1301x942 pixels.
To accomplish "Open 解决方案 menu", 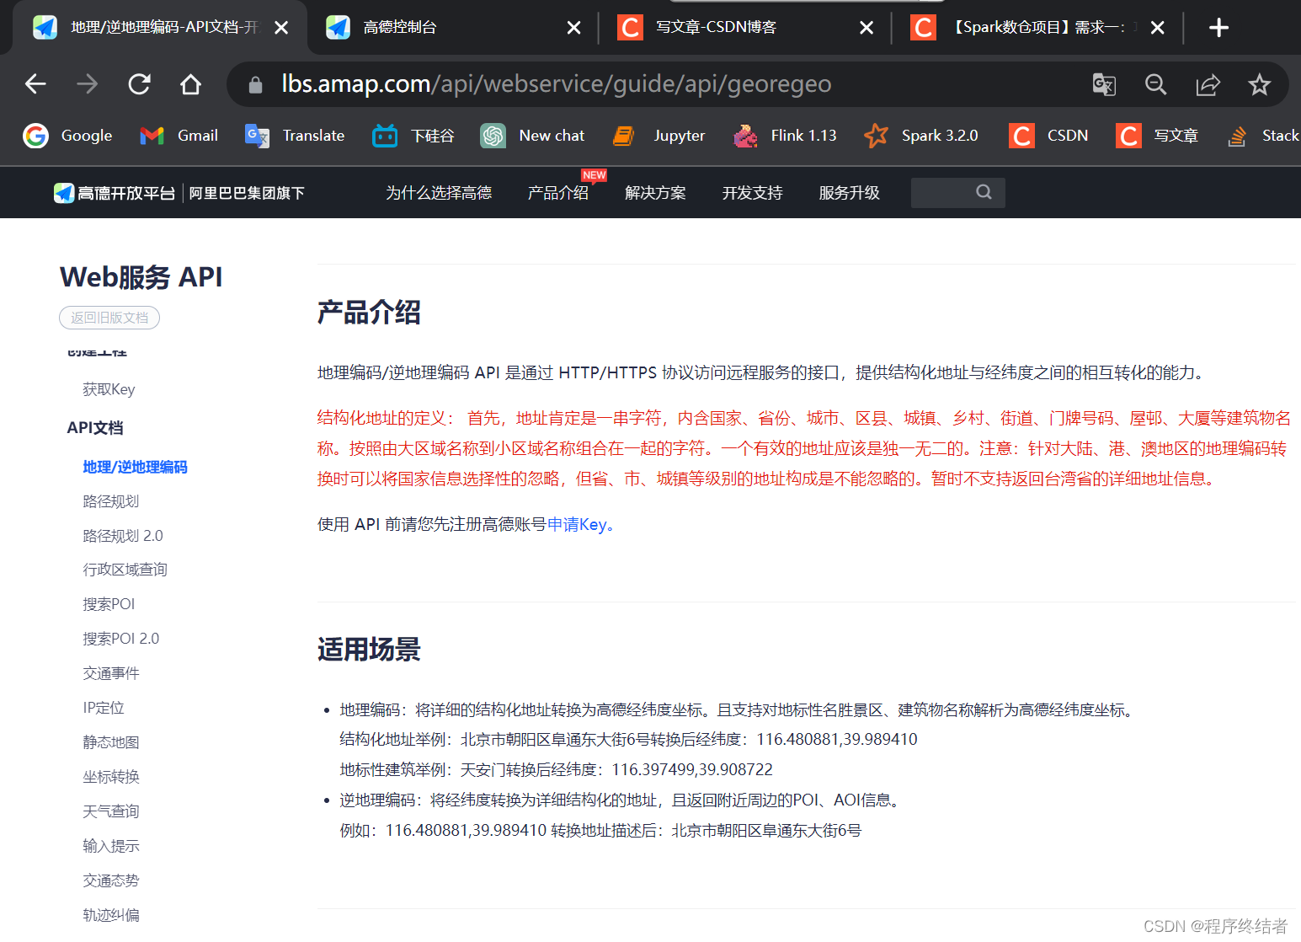I will 655,193.
